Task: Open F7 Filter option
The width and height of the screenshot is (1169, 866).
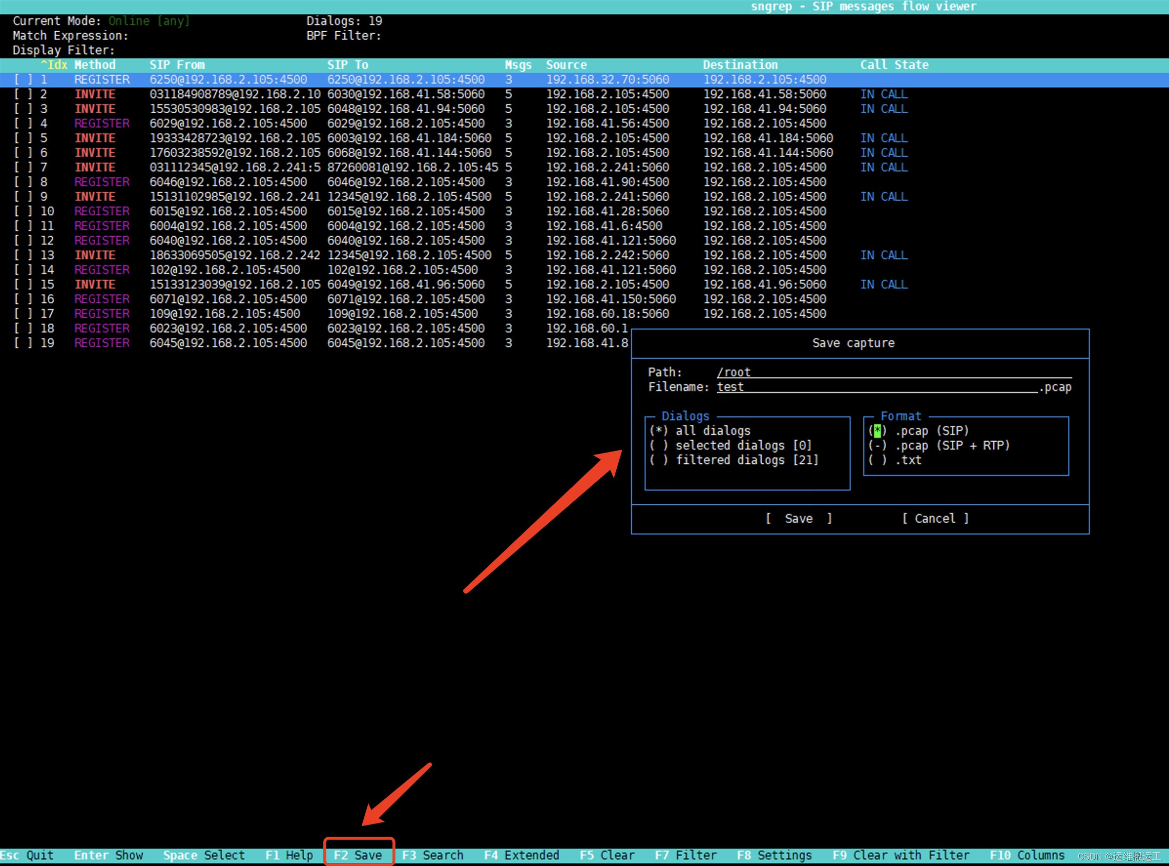Action: pos(685,855)
